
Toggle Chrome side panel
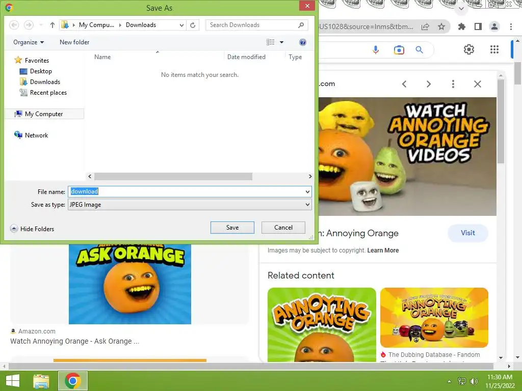point(478,26)
